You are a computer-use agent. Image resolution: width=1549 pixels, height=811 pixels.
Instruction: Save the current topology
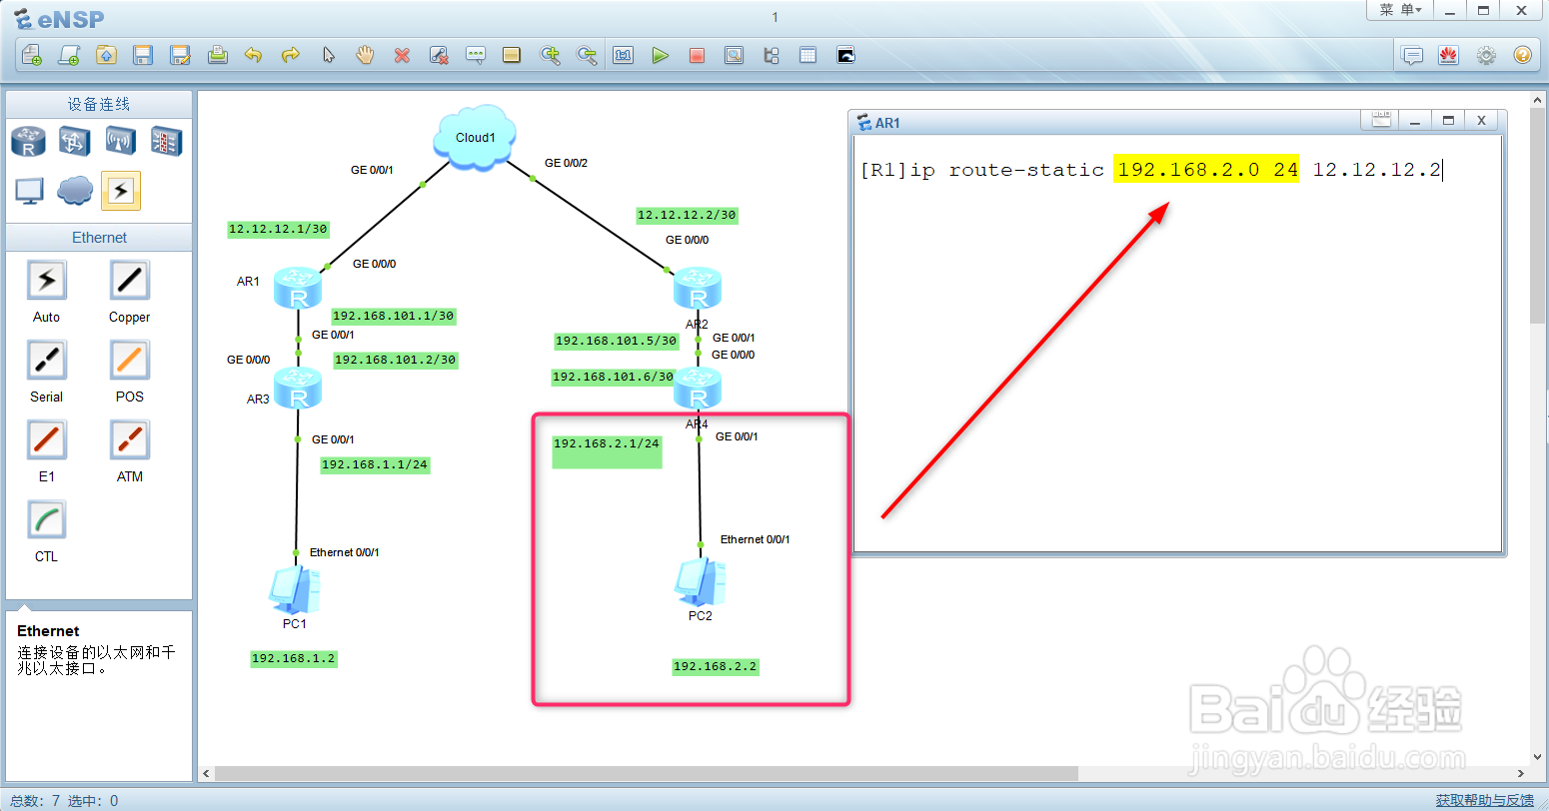[x=143, y=55]
